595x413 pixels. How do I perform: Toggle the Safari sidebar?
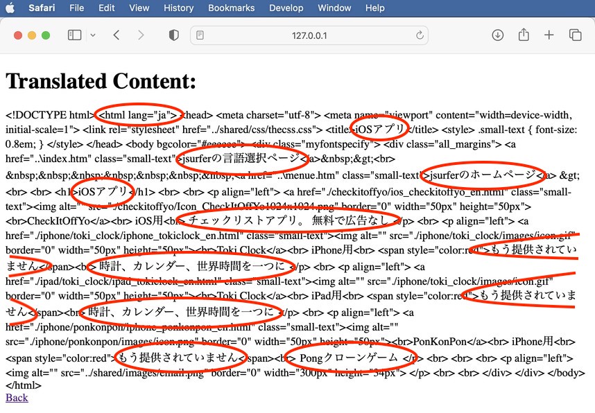pyautogui.click(x=74, y=35)
